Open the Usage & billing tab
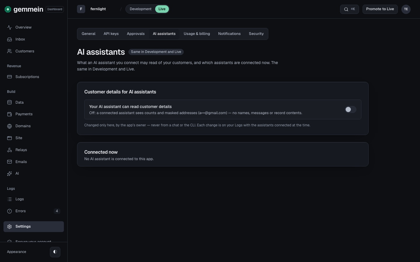 (197, 34)
